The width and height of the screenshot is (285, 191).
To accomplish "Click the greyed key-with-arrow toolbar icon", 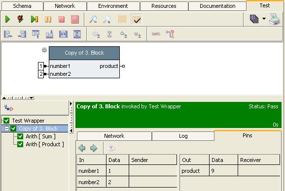I will 96,34.
